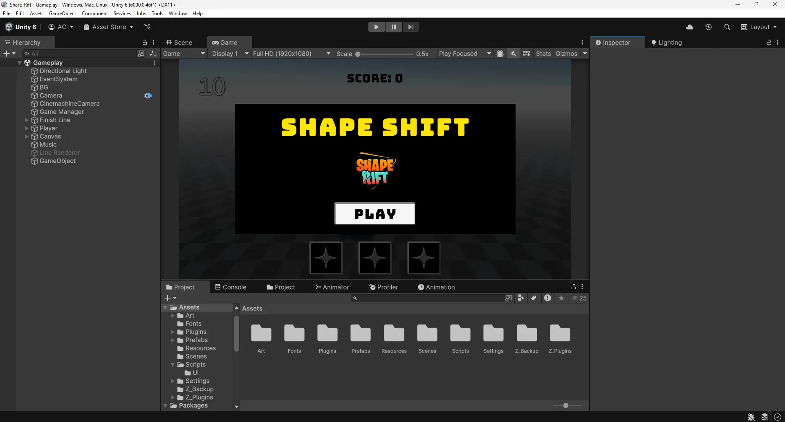Click the Game view Scale slider
The width and height of the screenshot is (785, 422).
384,54
